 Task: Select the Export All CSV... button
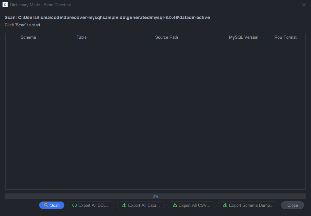click(x=191, y=205)
